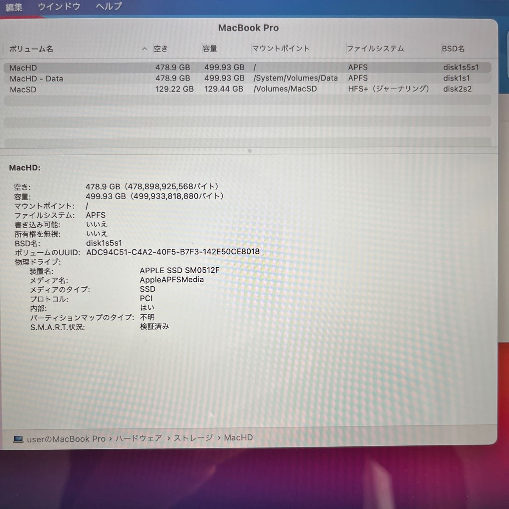Click the 検証済み S.M.A.R.T. status value
509x509 pixels.
154,327
